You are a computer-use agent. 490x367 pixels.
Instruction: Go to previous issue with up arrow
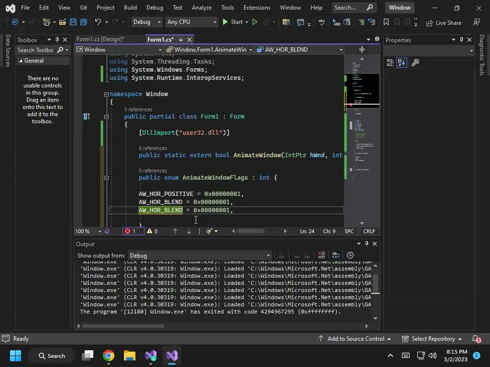(175, 231)
